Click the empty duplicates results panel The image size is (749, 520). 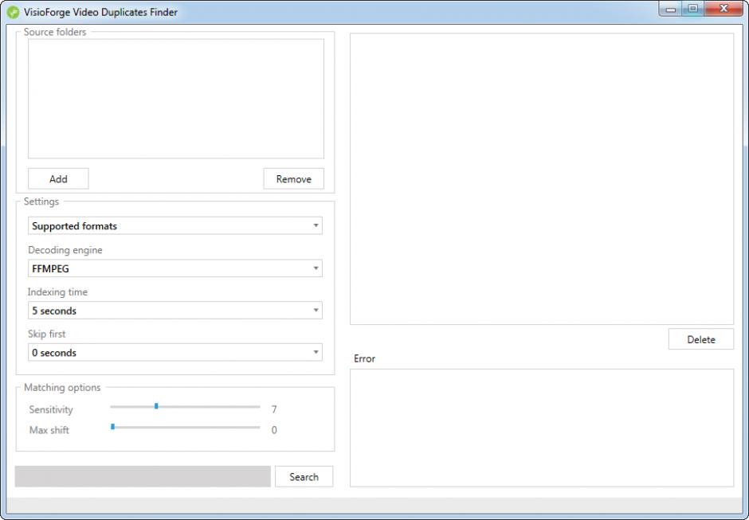point(542,178)
